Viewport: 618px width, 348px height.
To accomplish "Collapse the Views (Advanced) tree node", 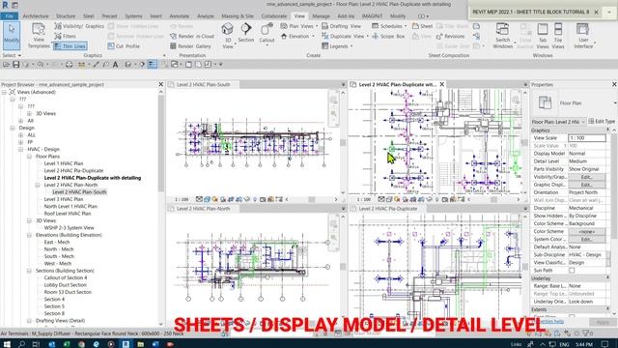I will (x=4, y=92).
